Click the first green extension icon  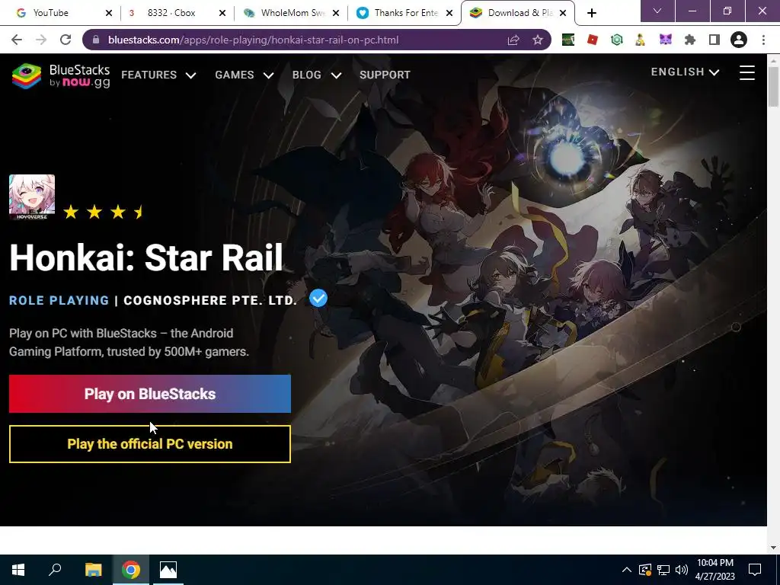(x=568, y=40)
